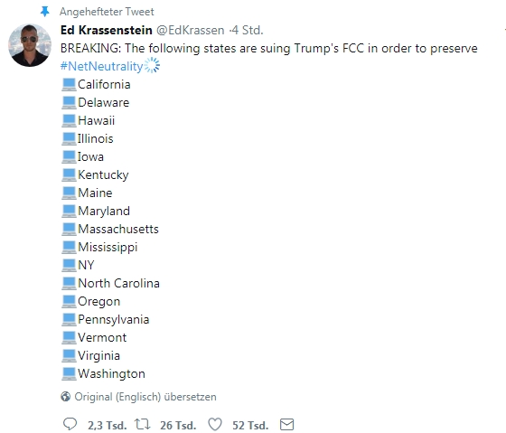Click the spinning loader emoji after hashtag
Screen dimensions: 506x433
(x=152, y=66)
